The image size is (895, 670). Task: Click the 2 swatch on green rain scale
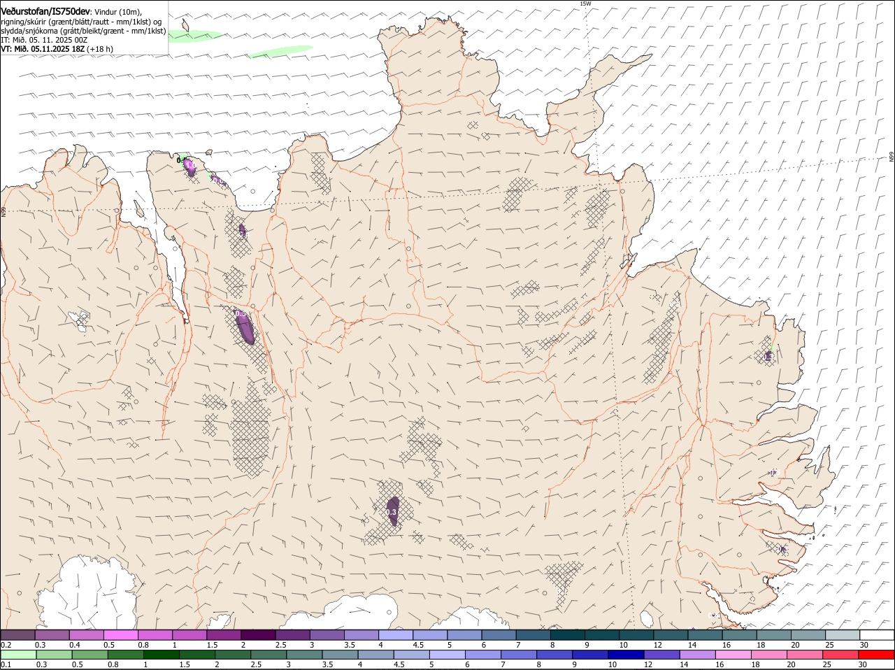pos(232,655)
